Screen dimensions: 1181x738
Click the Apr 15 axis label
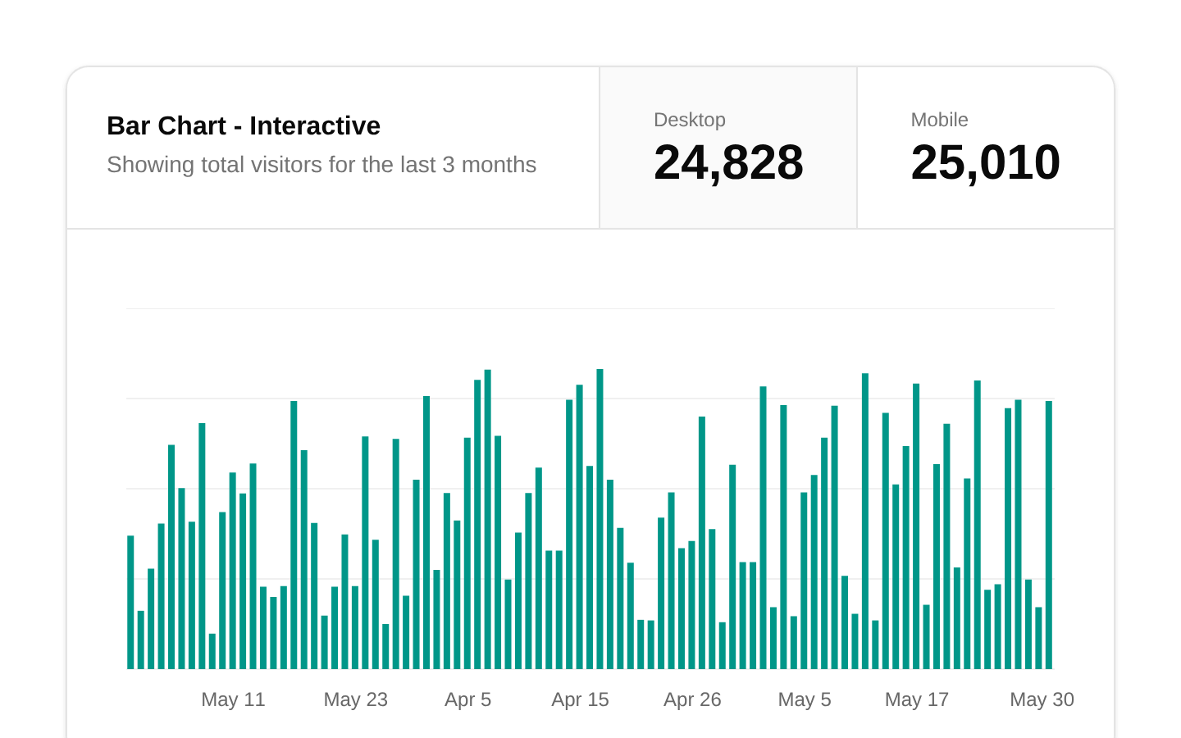tap(580, 699)
